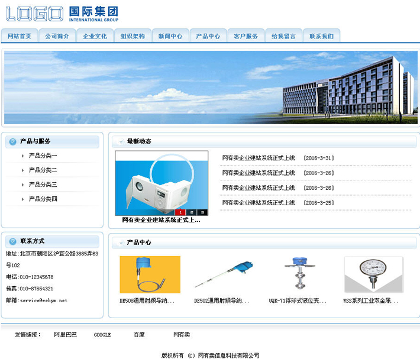The image size is (420, 359).
Task: View the WSS系列工业双金属 thermometer product image
Action: (x=373, y=274)
